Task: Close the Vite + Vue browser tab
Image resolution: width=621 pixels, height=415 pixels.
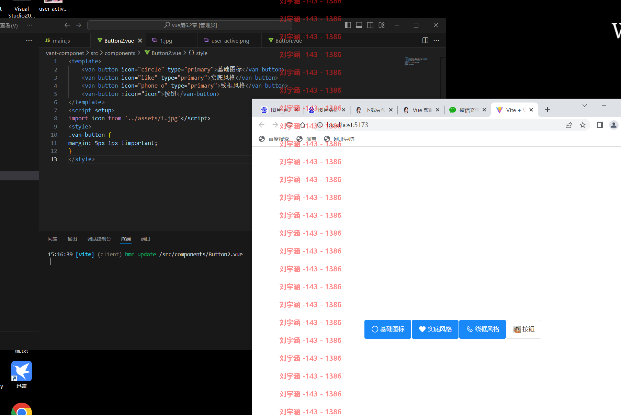Action: click(531, 110)
